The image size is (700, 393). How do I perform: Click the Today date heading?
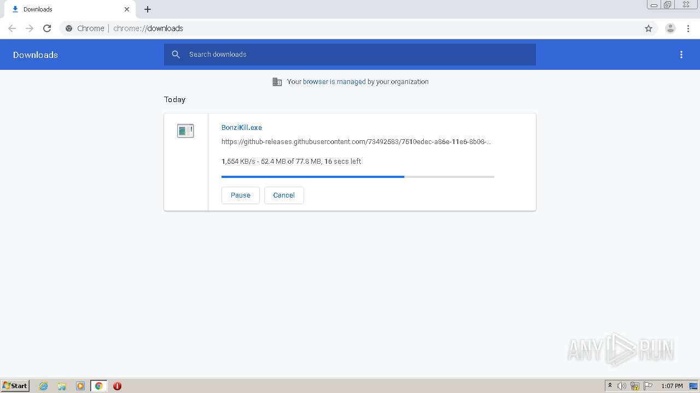click(x=174, y=99)
